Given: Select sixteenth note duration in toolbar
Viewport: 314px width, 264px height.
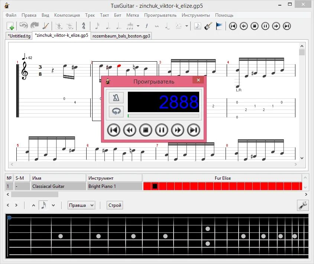Looking at the screenshot, I should (97, 26).
